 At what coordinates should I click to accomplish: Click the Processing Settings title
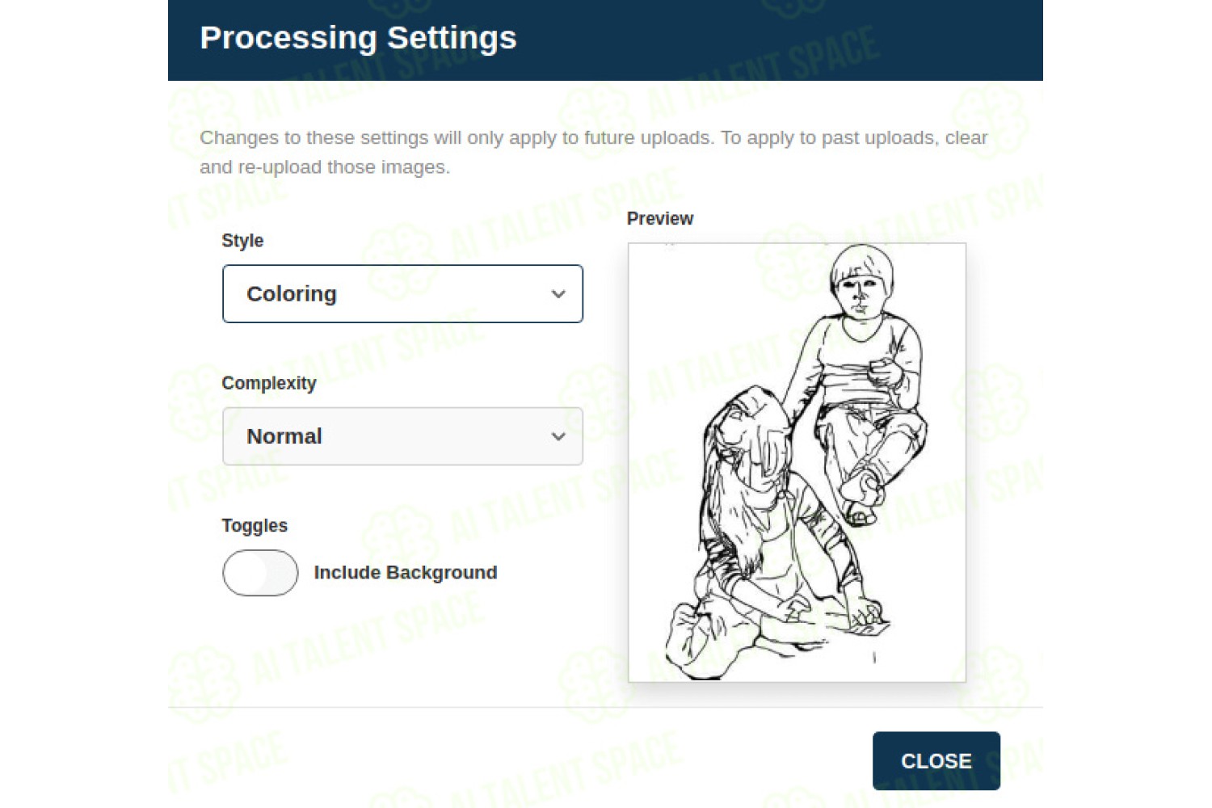358,38
